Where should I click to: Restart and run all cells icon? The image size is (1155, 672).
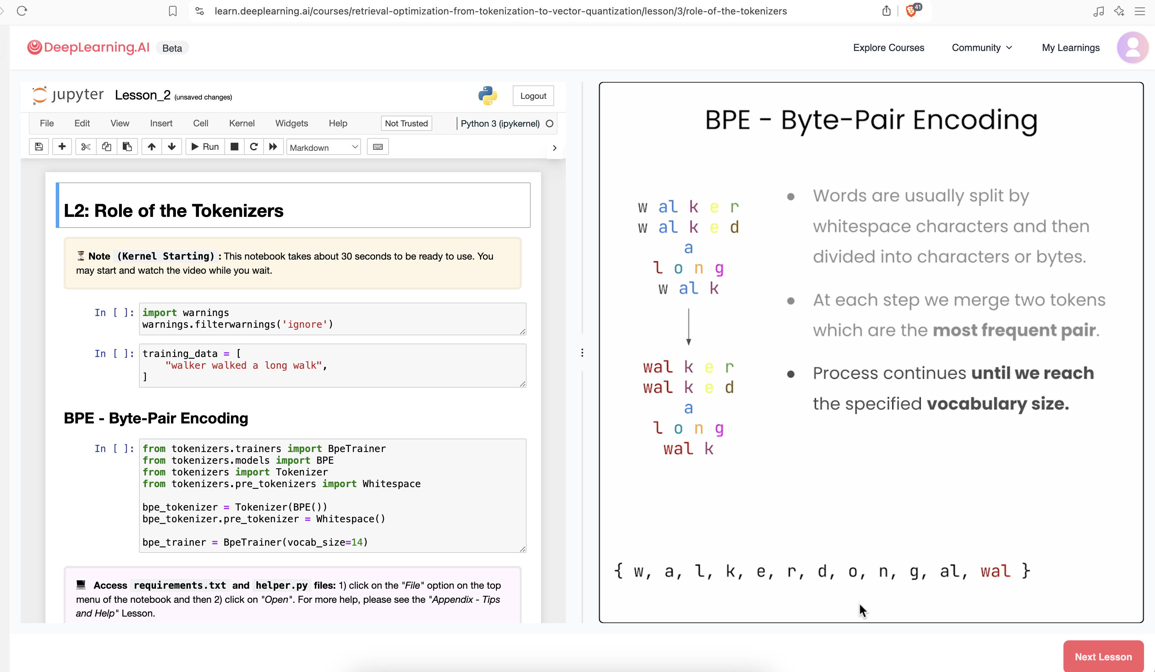[x=273, y=147]
